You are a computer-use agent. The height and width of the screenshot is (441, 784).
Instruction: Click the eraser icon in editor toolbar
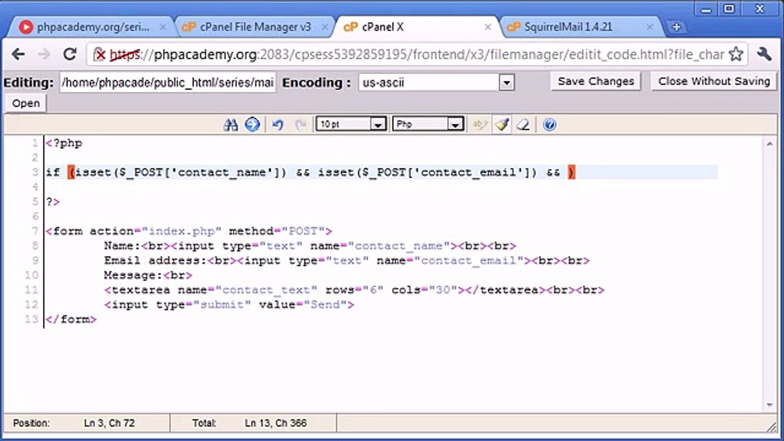pyautogui.click(x=522, y=124)
